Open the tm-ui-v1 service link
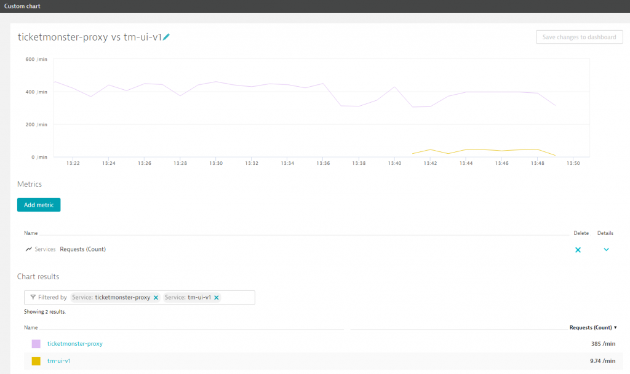The width and height of the screenshot is (630, 374). (58, 360)
